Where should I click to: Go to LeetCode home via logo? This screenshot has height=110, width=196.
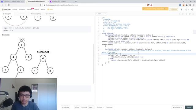(6, 9)
